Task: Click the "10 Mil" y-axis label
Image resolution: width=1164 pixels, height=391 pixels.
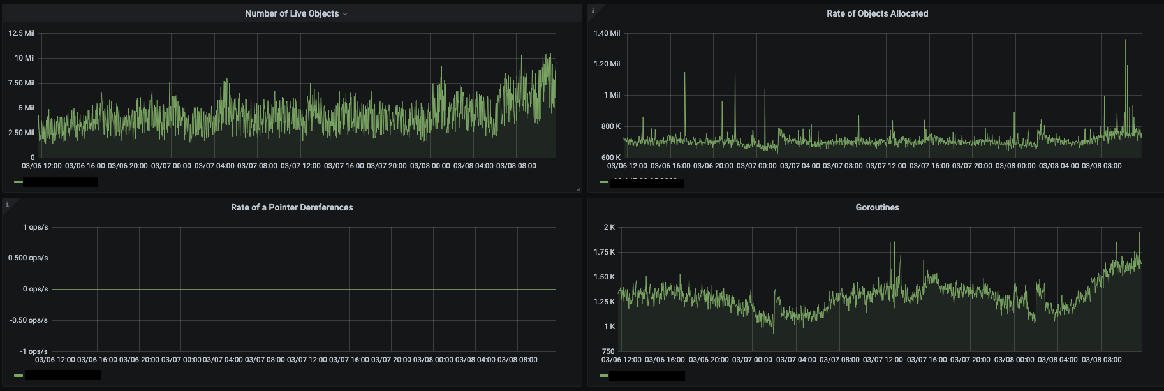Action: click(25, 58)
